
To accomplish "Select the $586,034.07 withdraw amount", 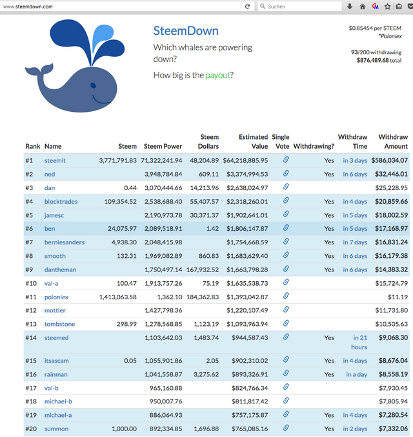I will [x=389, y=160].
